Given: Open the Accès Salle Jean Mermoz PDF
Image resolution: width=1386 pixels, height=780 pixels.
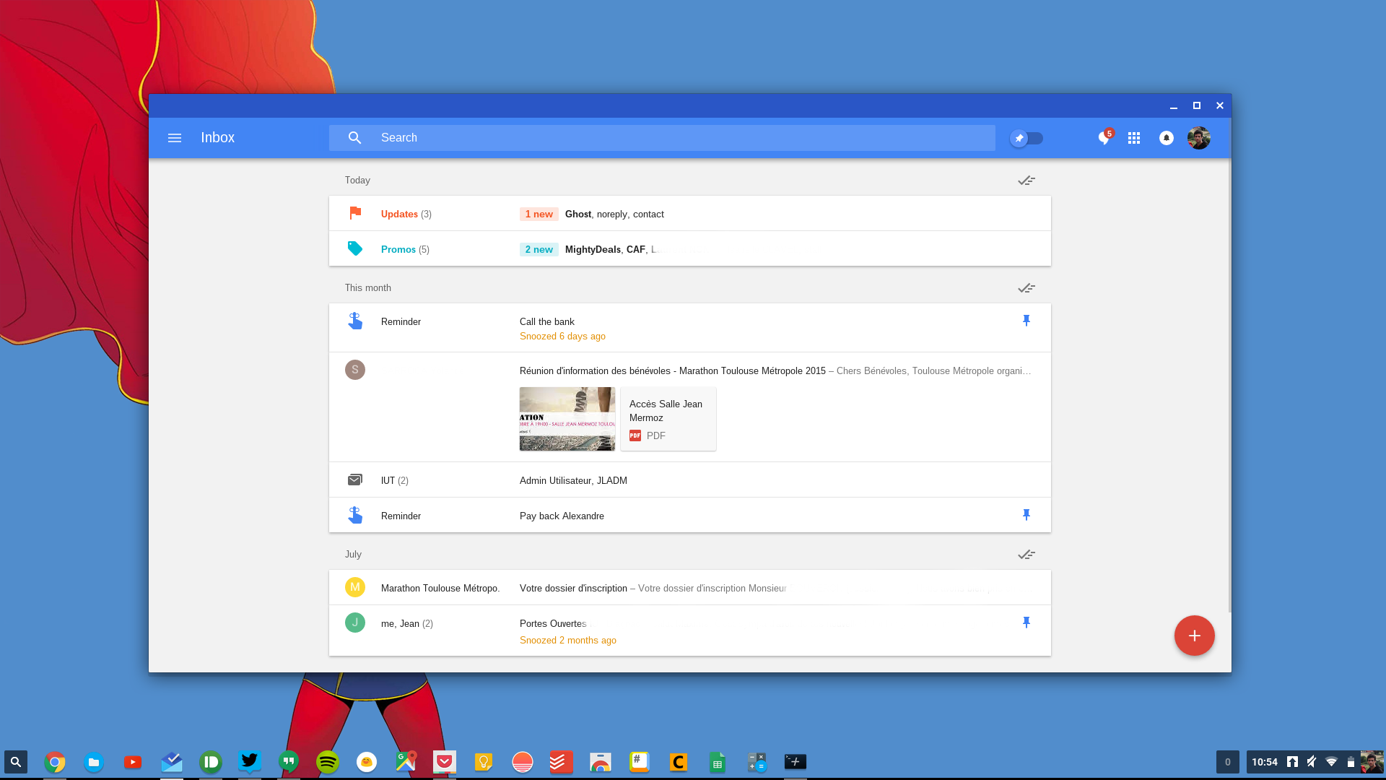Looking at the screenshot, I should 668,419.
